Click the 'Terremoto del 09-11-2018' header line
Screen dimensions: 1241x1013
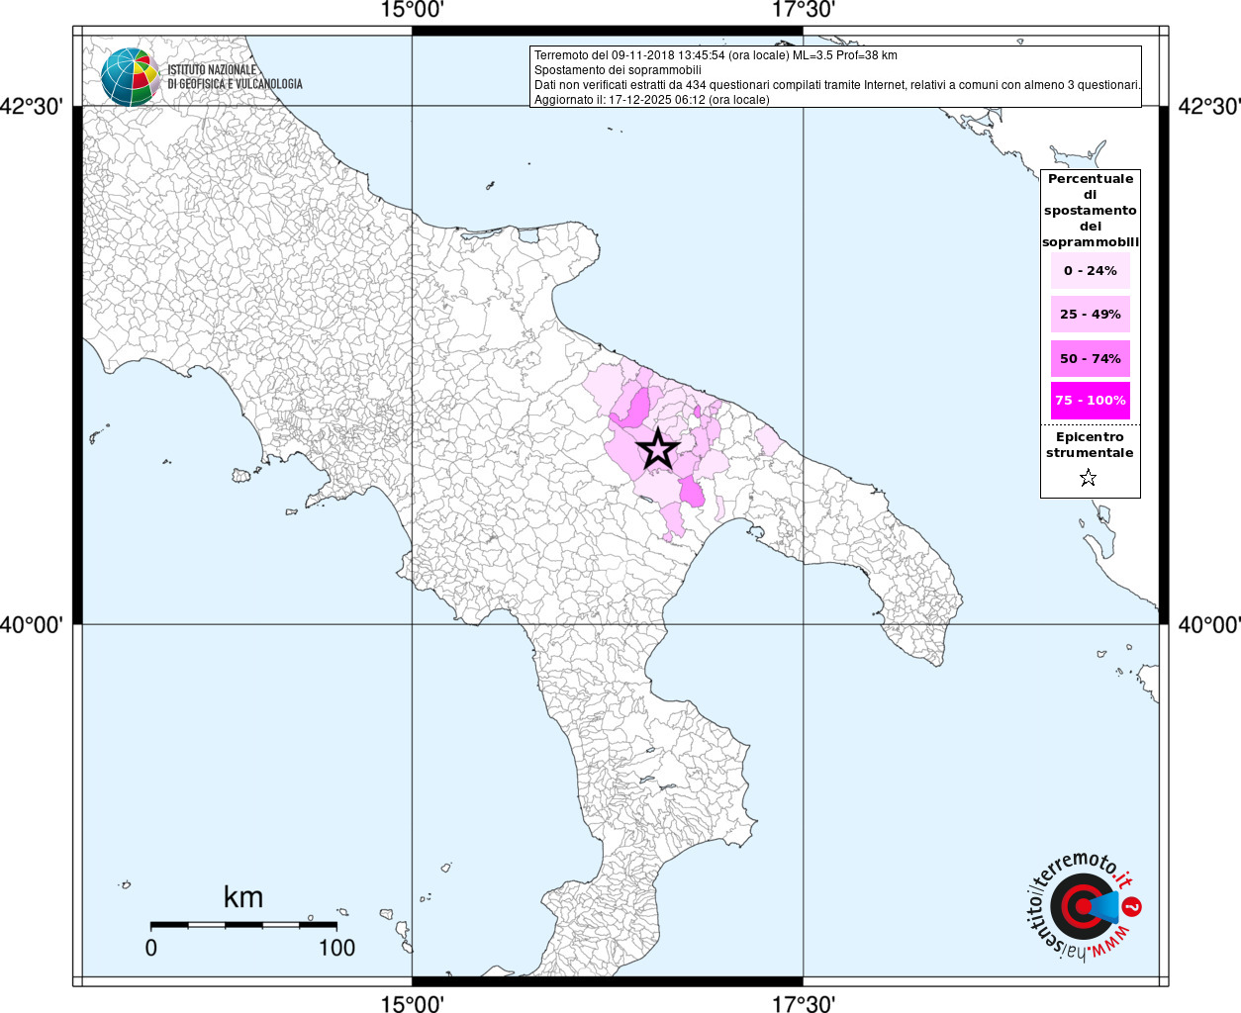[716, 55]
